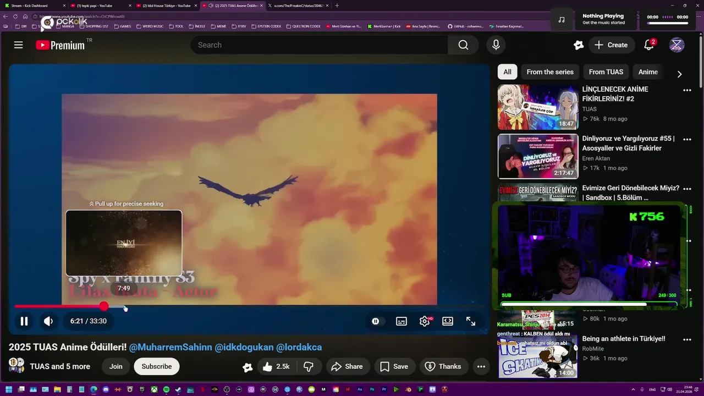
Task: Open options for Being an athlete video
Action: pos(687,340)
